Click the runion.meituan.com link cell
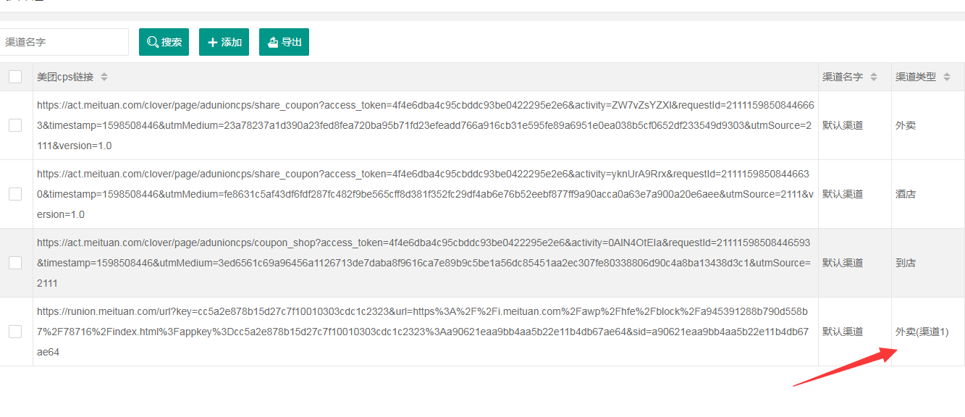Viewport: 965px width, 417px height. pos(426,332)
